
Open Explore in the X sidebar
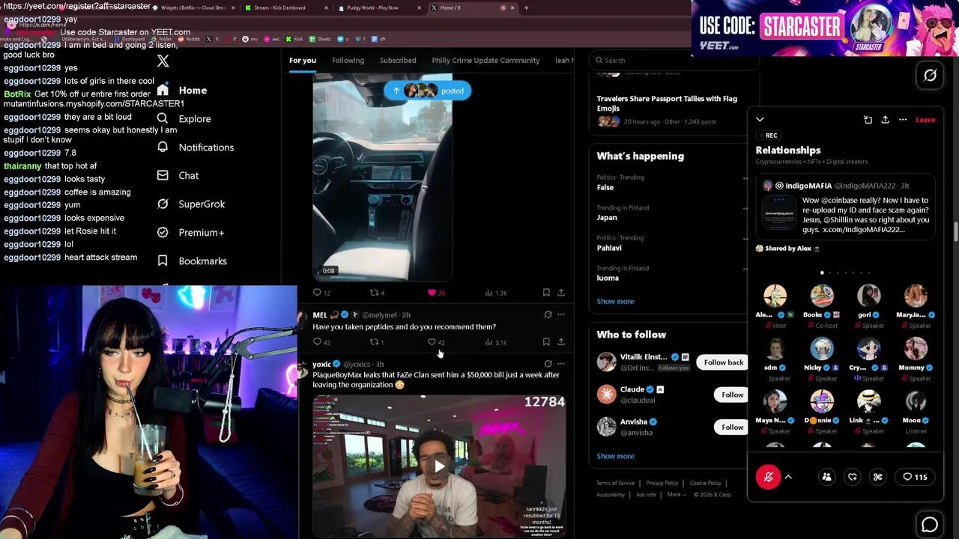184,118
